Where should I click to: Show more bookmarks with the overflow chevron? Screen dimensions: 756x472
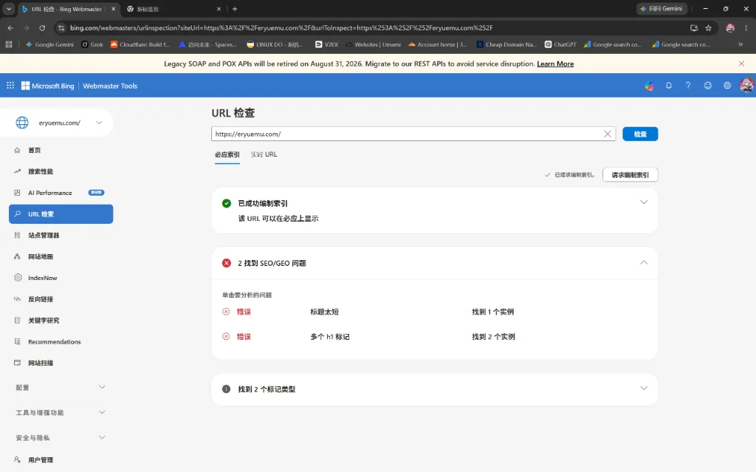[740, 44]
